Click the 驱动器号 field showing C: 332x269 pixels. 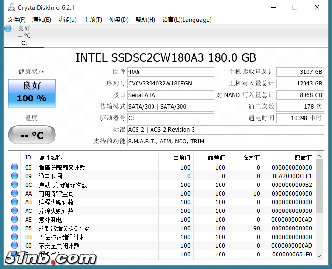[171, 118]
